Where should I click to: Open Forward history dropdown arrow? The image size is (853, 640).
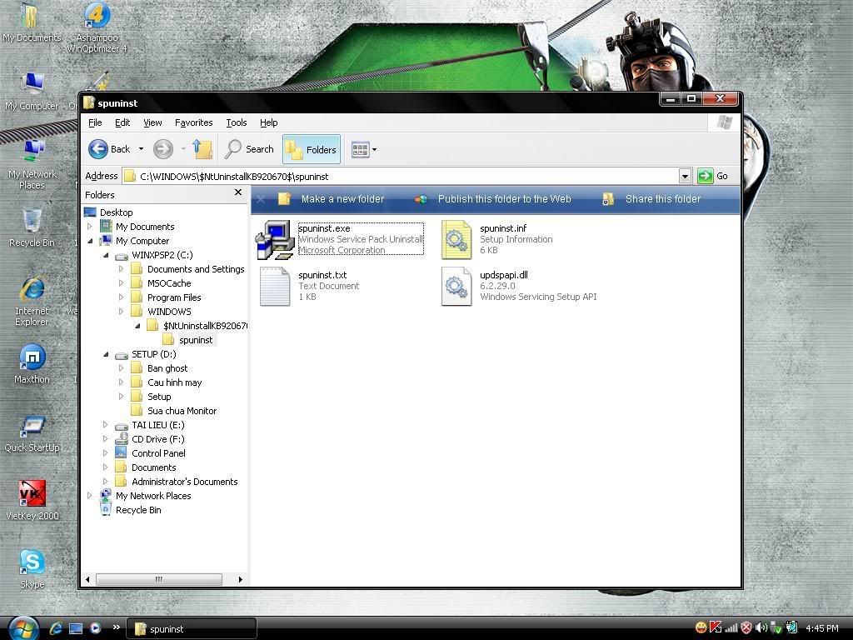tap(182, 148)
